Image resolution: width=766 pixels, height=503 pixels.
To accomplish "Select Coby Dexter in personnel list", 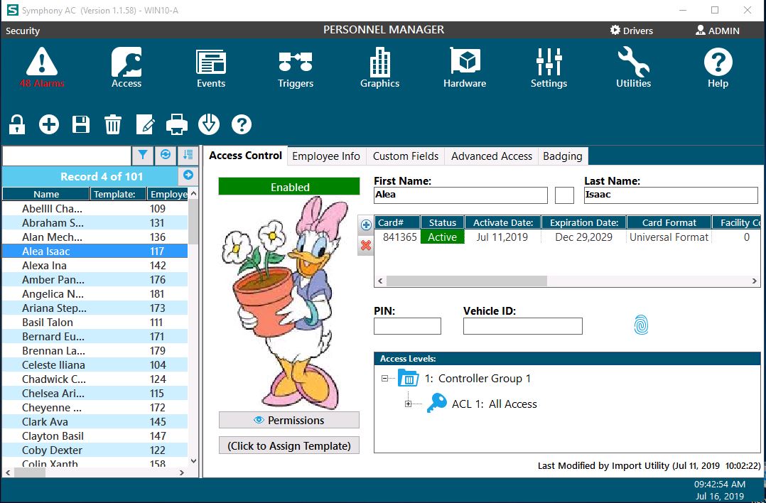I will (x=95, y=450).
